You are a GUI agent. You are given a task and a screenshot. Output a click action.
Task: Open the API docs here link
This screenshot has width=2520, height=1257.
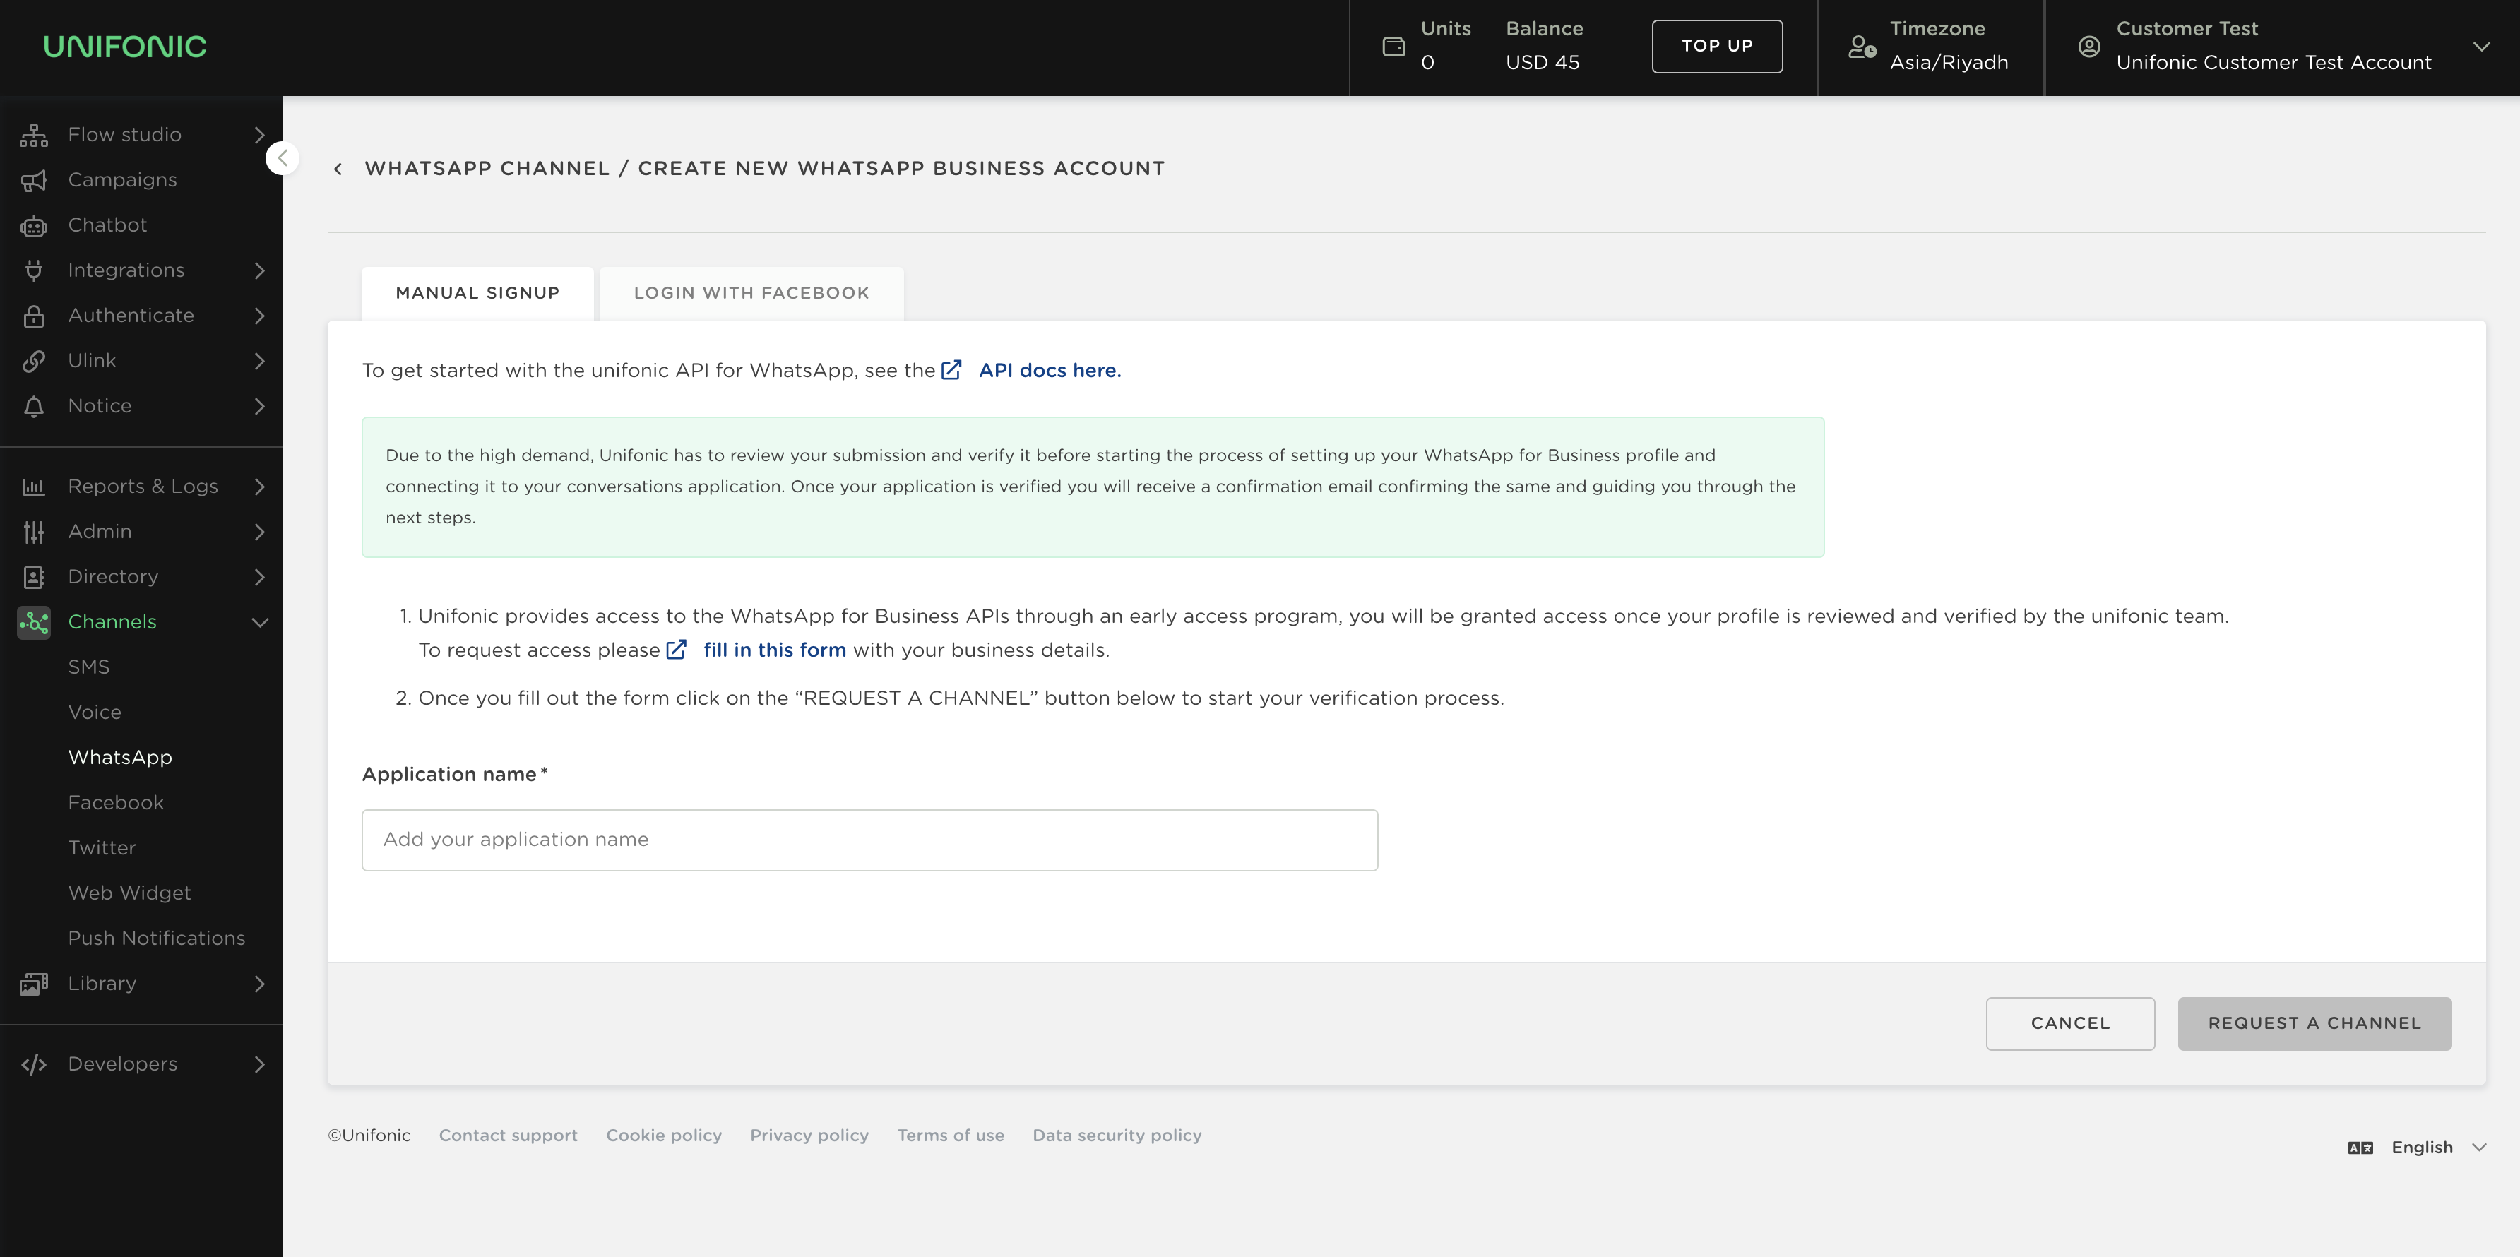click(x=1049, y=371)
